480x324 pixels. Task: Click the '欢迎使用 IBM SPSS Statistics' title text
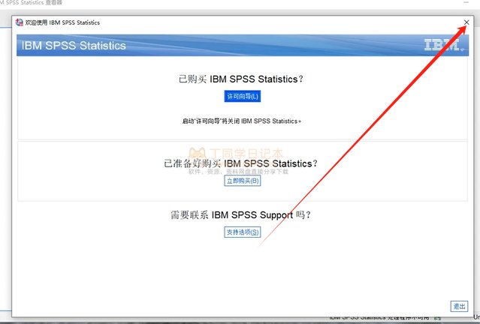coord(62,22)
